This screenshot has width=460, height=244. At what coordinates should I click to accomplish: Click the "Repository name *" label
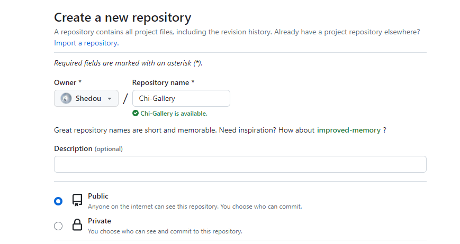point(163,82)
